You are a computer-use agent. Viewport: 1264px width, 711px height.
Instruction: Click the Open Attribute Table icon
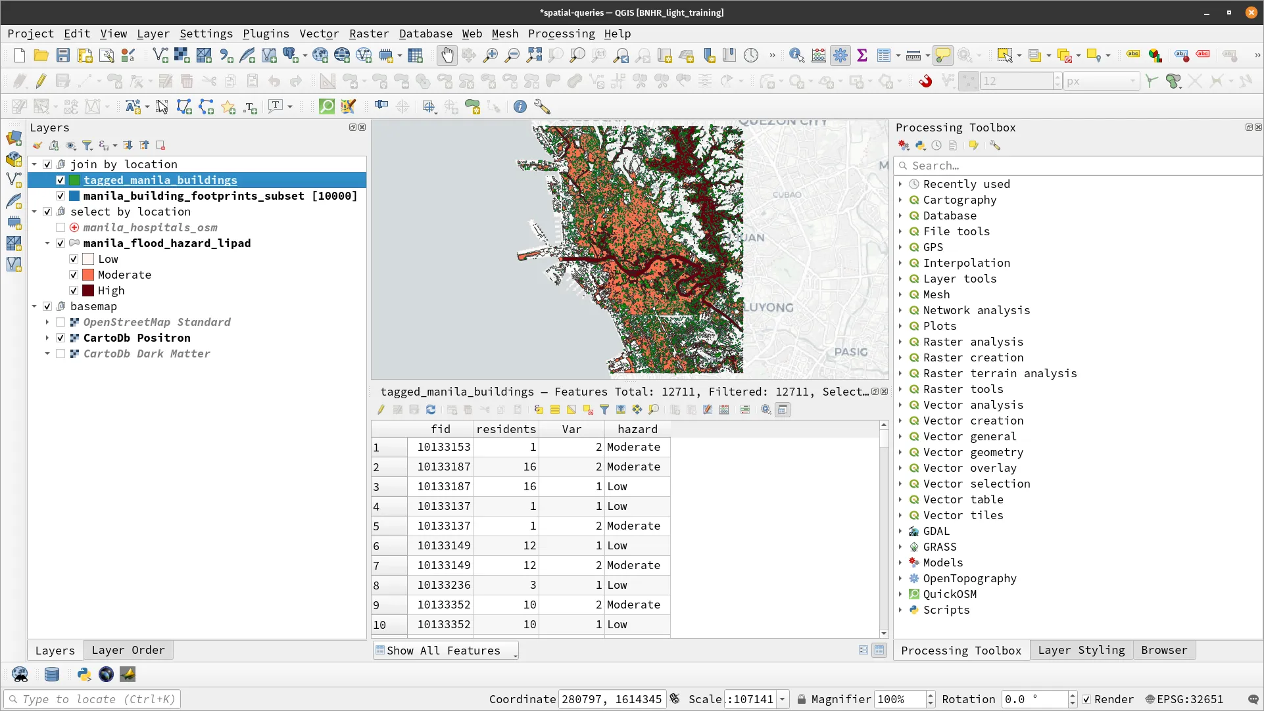point(415,55)
